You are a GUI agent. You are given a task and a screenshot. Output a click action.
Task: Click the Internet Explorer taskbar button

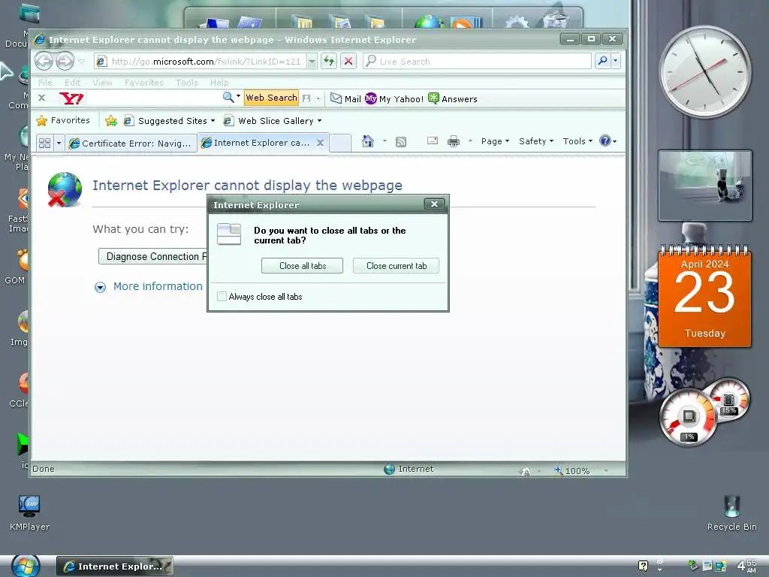pos(115,566)
